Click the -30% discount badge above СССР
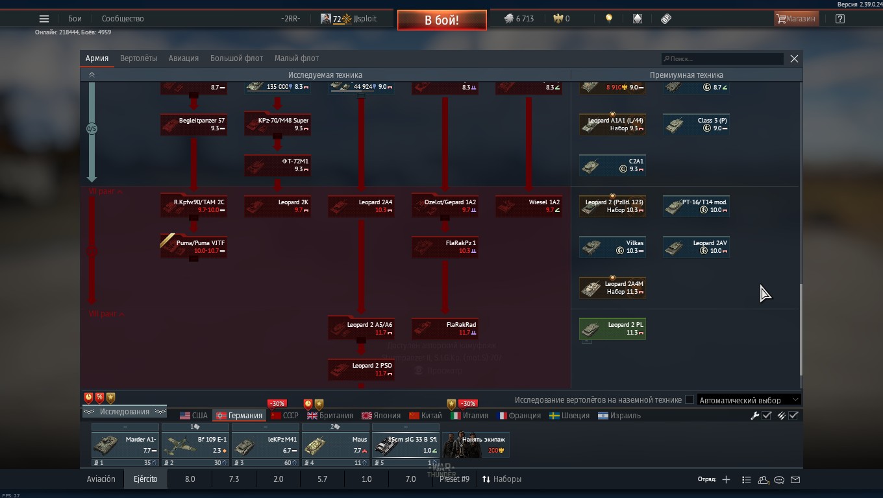883x498 pixels. pos(277,403)
